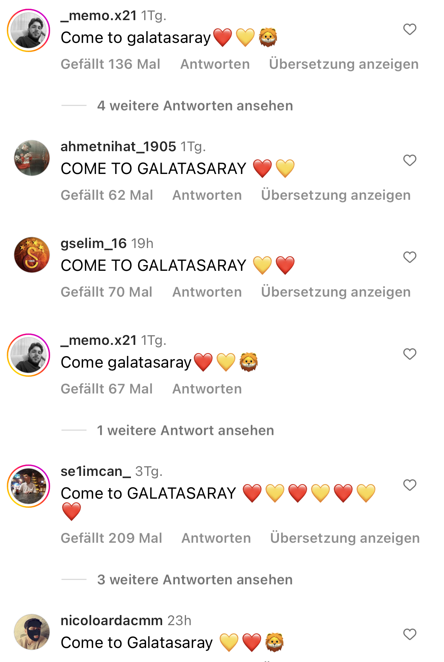Like _memo.x21's "Come to galatasaray" comment
The height and width of the screenshot is (662, 444).
coord(410,29)
